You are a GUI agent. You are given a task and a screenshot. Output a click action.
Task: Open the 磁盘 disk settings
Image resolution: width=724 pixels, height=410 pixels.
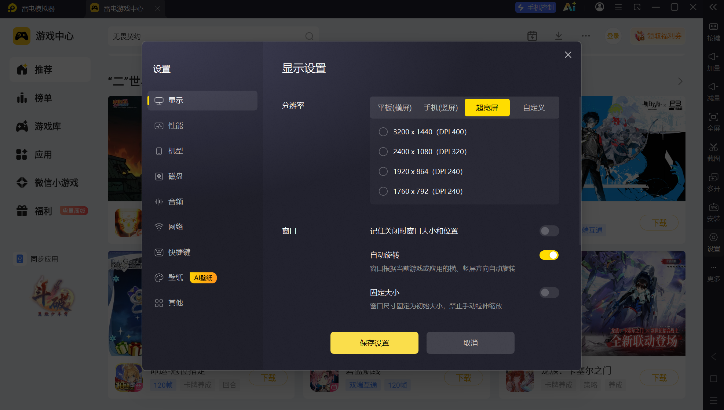[202, 177]
